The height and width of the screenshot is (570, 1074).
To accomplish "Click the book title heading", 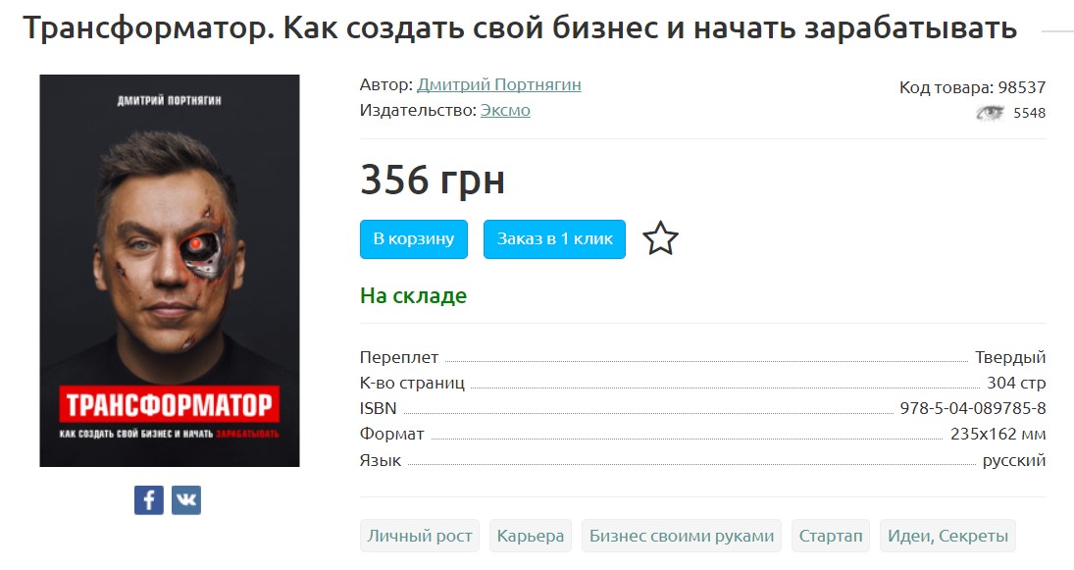I will (520, 28).
